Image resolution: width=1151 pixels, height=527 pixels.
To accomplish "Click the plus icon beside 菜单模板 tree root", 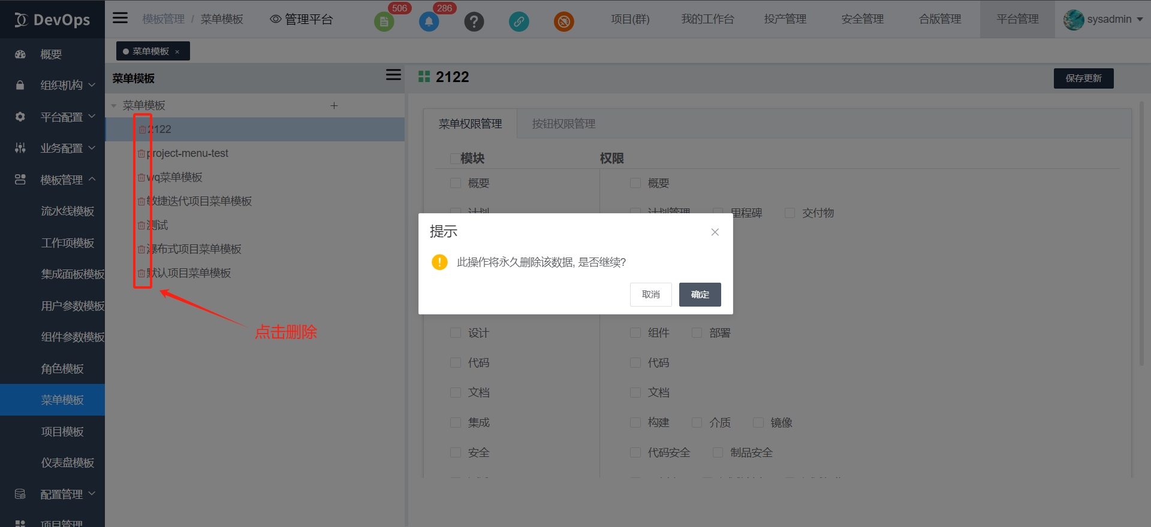I will coord(334,105).
